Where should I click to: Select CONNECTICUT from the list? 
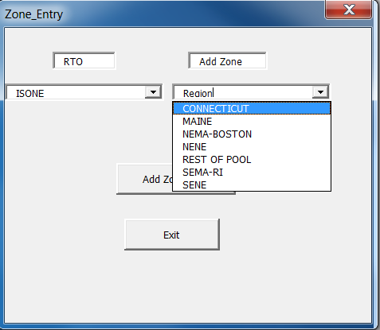point(252,108)
